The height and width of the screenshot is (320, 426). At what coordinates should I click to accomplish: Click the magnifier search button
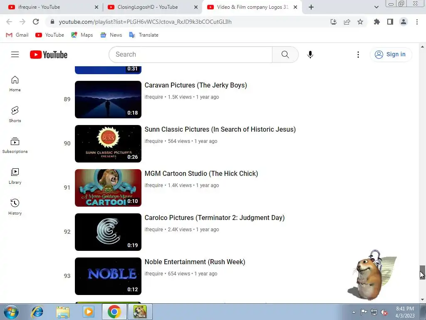pyautogui.click(x=285, y=55)
